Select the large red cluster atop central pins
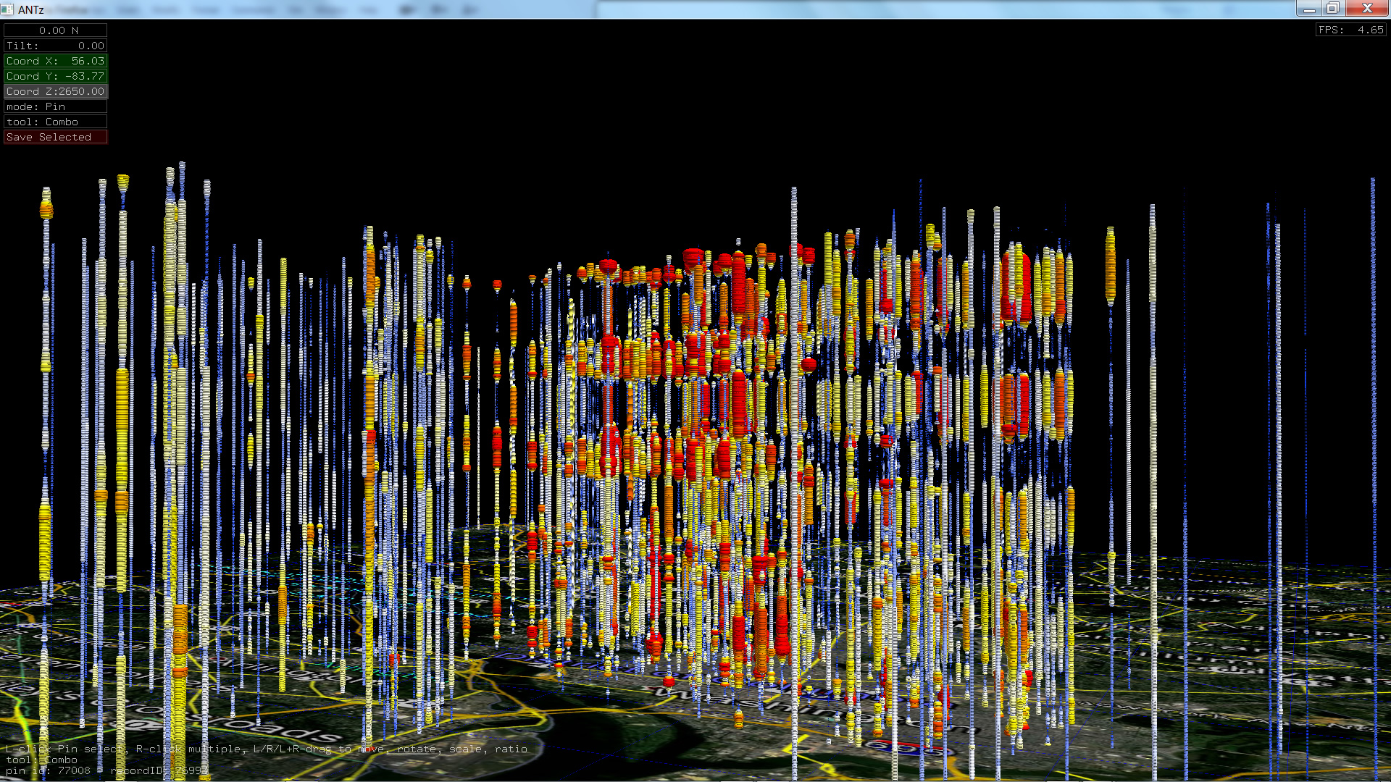Screen dimensions: 1391x782 click(x=693, y=258)
